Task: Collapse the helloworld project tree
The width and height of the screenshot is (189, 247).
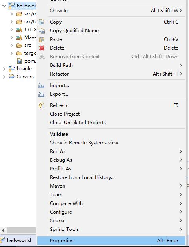Action: pyautogui.click(x=4, y=6)
